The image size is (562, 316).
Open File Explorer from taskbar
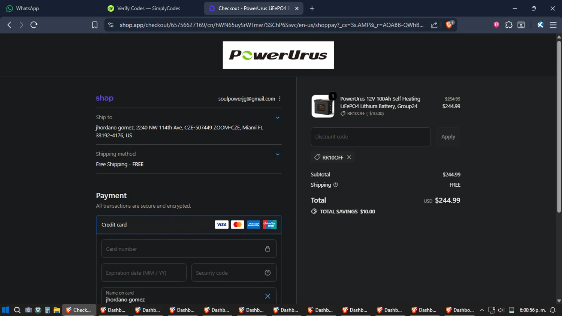coord(57,310)
